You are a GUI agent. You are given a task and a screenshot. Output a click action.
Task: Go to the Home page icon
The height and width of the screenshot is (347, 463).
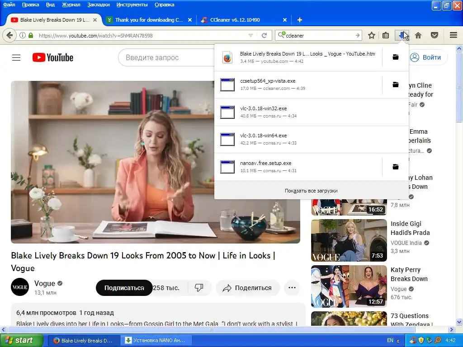click(x=418, y=35)
